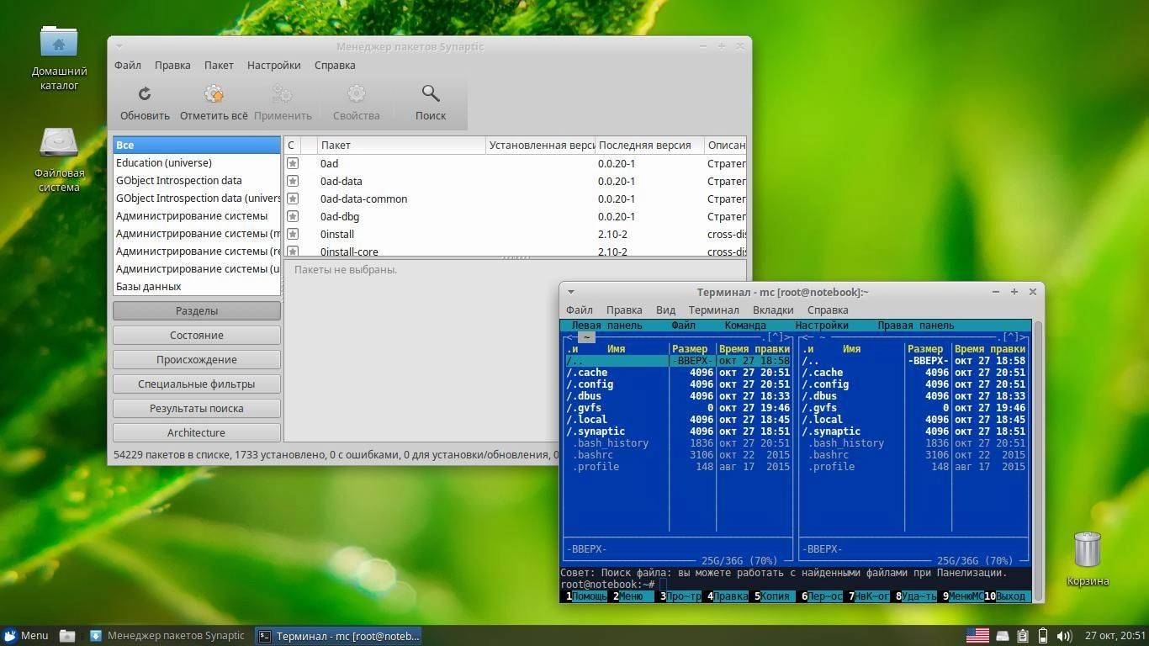The height and width of the screenshot is (646, 1149).
Task: Toggle status box of package 0install-core
Action: click(293, 251)
